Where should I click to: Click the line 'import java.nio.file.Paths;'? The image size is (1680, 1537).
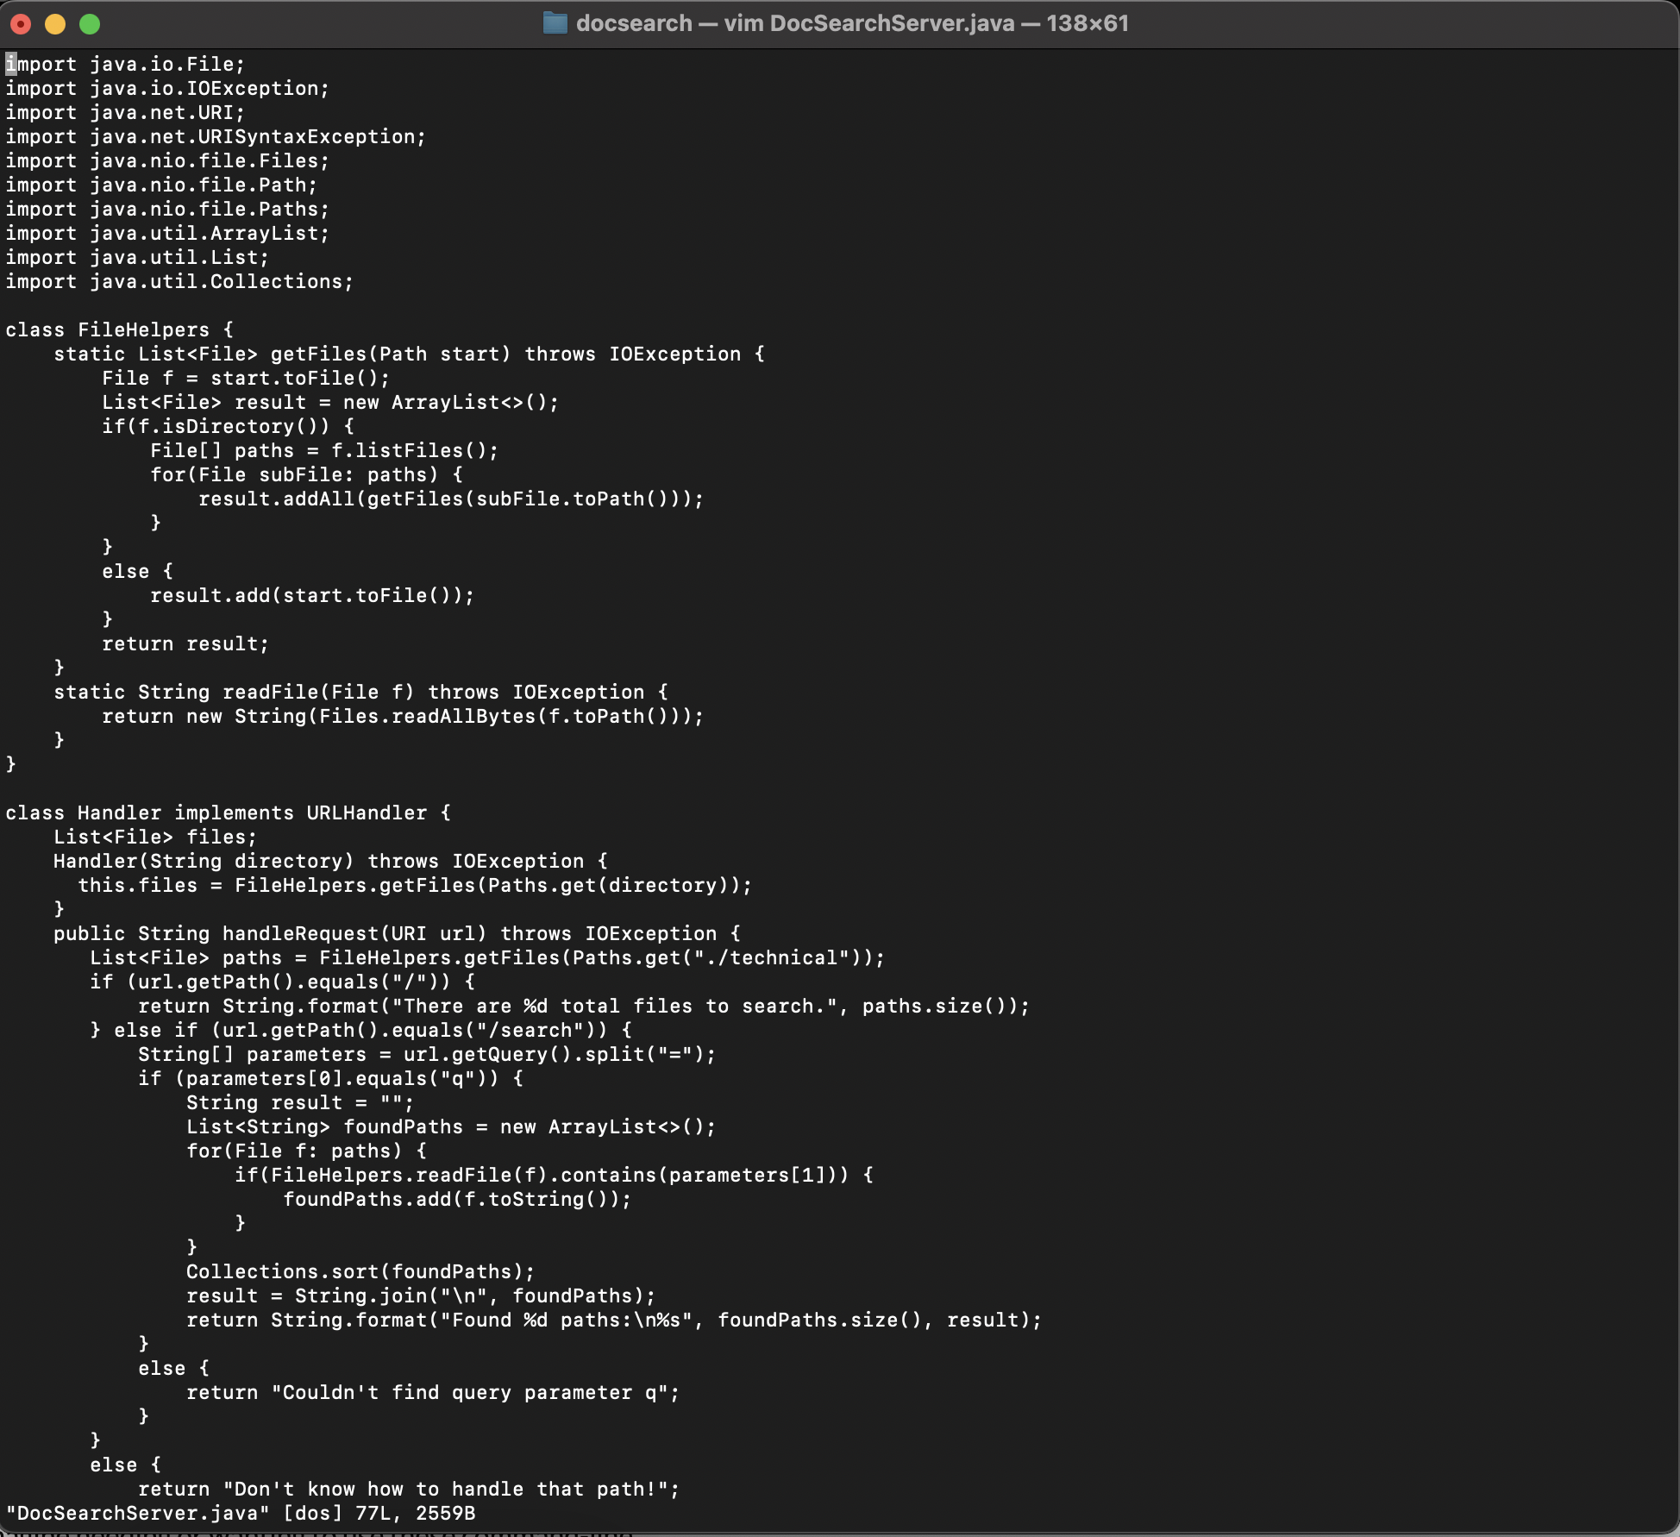tap(168, 210)
